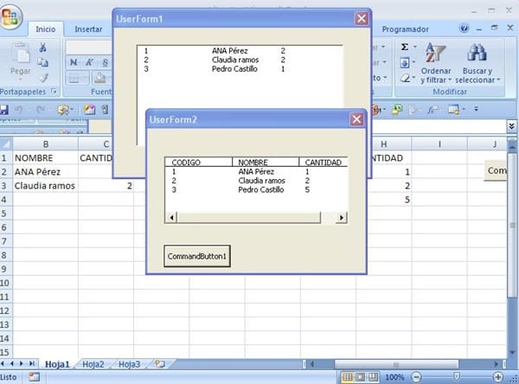This screenshot has height=384, width=519.
Task: Click the Cut scissors icon
Action: pyautogui.click(x=42, y=48)
